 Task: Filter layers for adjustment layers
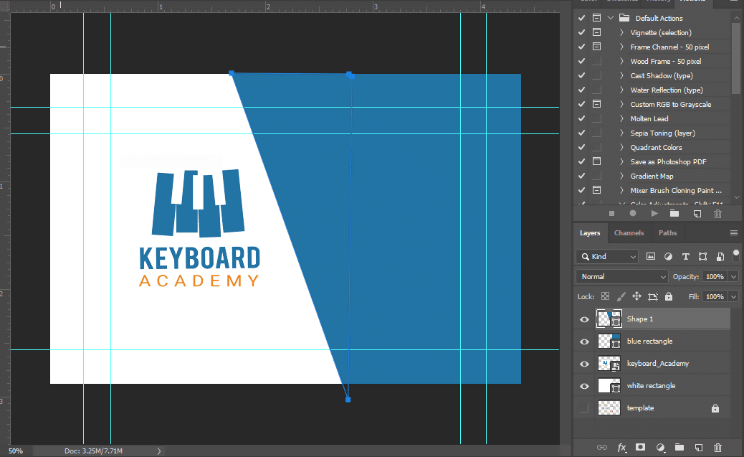coord(668,257)
